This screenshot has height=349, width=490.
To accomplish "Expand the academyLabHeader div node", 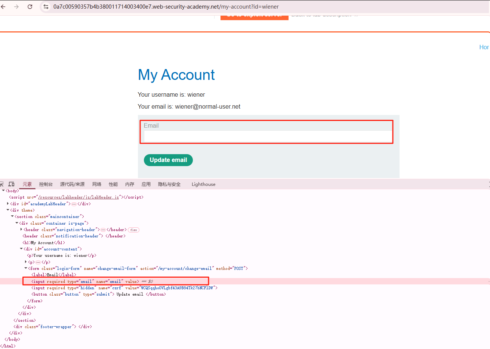I will click(8, 204).
